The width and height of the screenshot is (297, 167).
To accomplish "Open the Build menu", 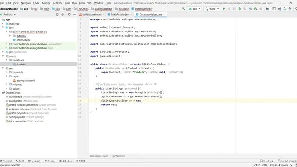I will point(67,3).
